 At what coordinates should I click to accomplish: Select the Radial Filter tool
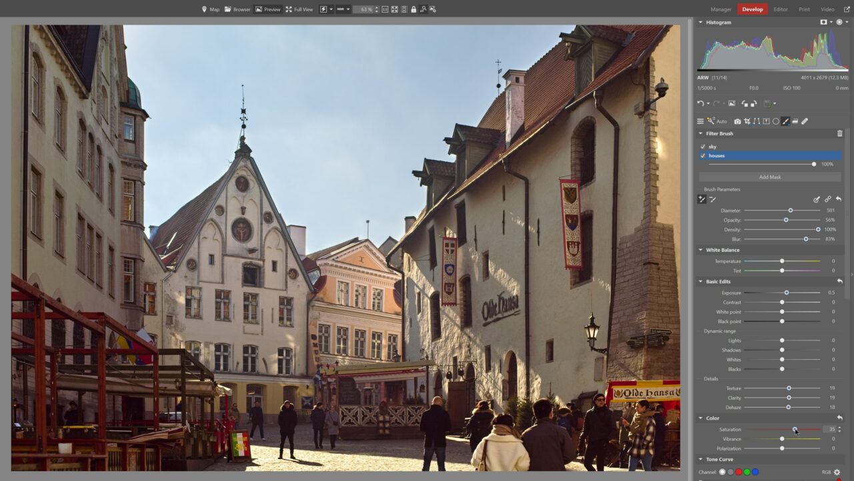tap(776, 121)
